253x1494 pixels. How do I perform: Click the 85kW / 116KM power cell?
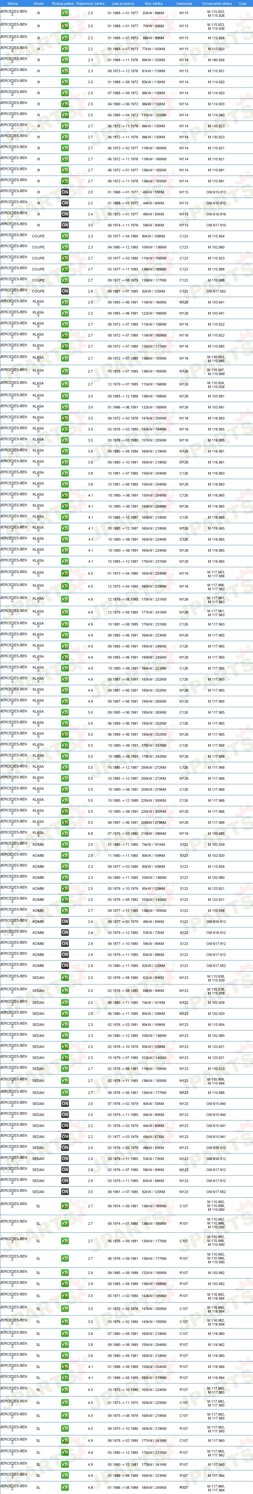pyautogui.click(x=153, y=82)
